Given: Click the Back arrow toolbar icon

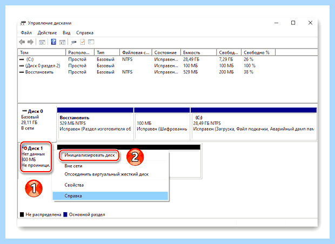Looking at the screenshot, I should [x=22, y=42].
